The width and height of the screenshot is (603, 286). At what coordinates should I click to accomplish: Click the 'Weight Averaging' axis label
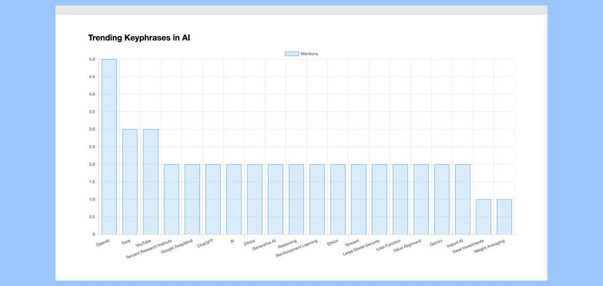tap(489, 246)
